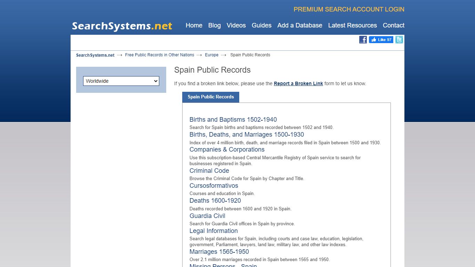This screenshot has width=475, height=267.
Task: Click 'Search for Spain births and baptisms' description
Action: pyautogui.click(x=261, y=128)
